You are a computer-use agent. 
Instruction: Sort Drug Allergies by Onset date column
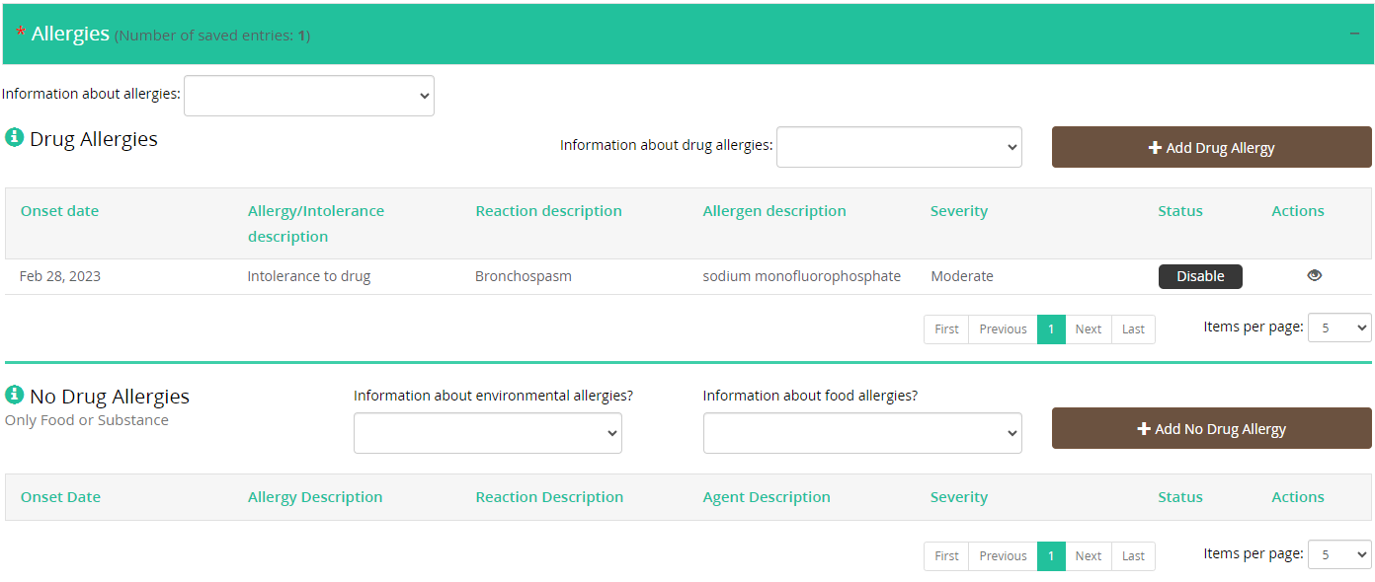coord(59,211)
